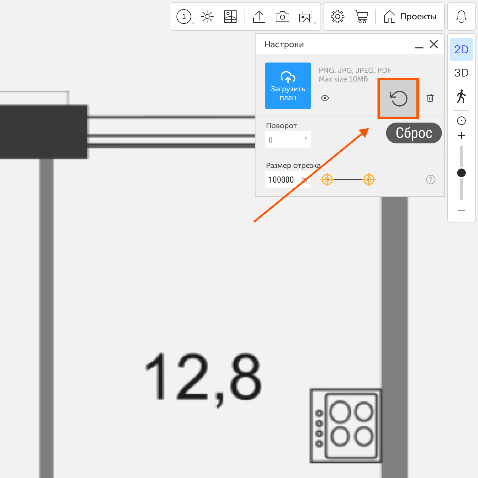
Task: Go to Проекты home
Action: coord(410,17)
